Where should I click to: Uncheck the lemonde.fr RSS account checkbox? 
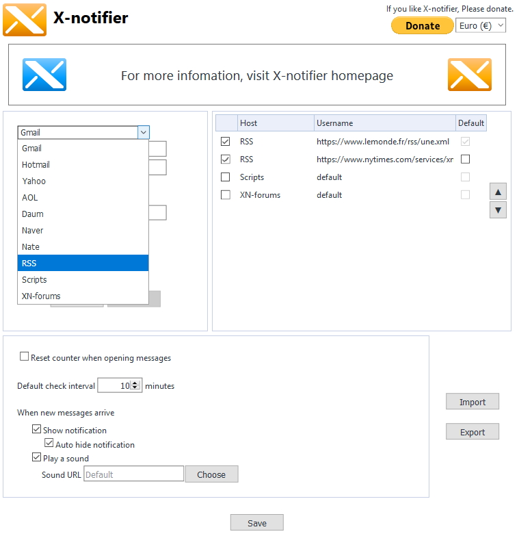226,142
